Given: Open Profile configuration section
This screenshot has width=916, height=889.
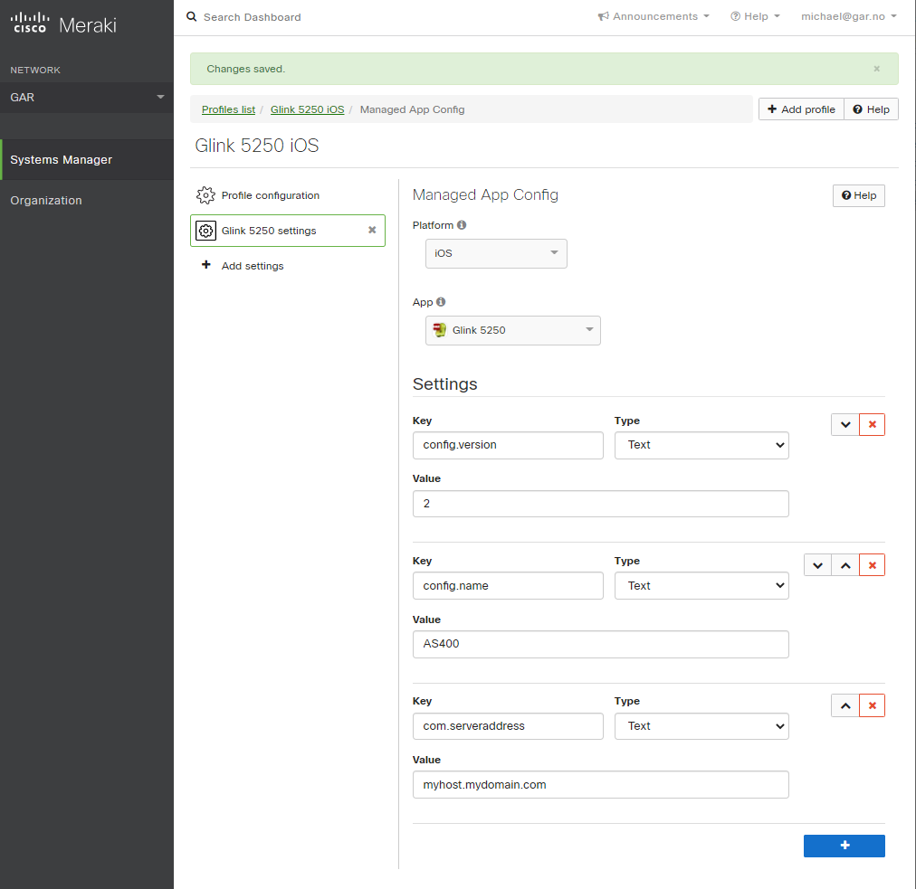Looking at the screenshot, I should point(270,195).
